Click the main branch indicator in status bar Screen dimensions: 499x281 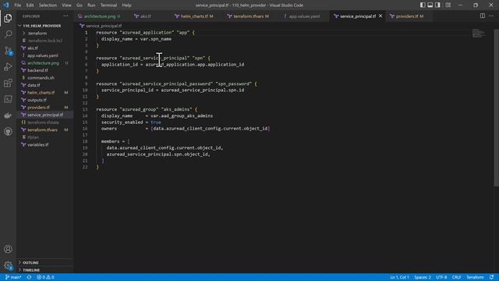click(13, 277)
